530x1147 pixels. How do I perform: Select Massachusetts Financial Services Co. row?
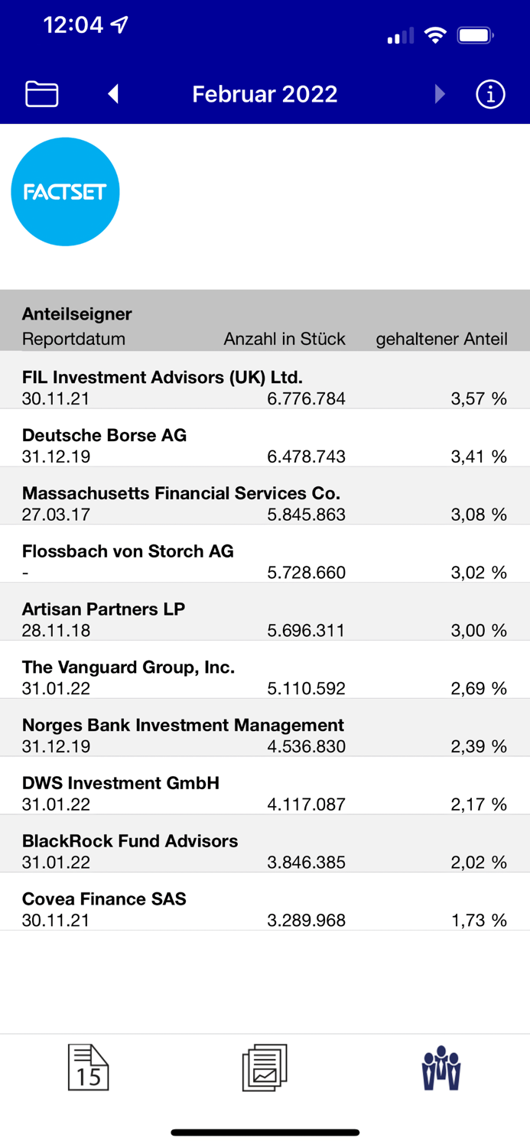(265, 503)
